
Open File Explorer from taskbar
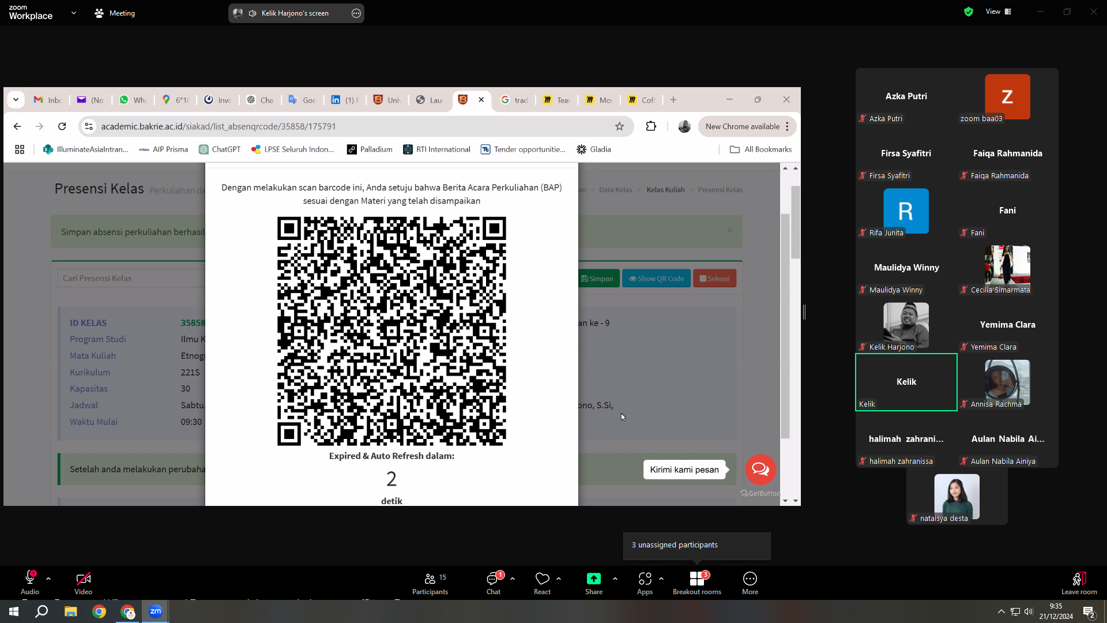[70, 611]
